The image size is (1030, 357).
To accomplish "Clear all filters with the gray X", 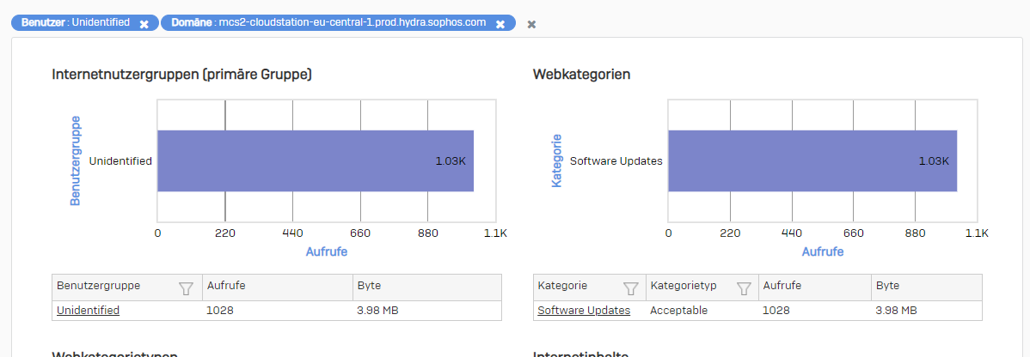I will (x=531, y=24).
